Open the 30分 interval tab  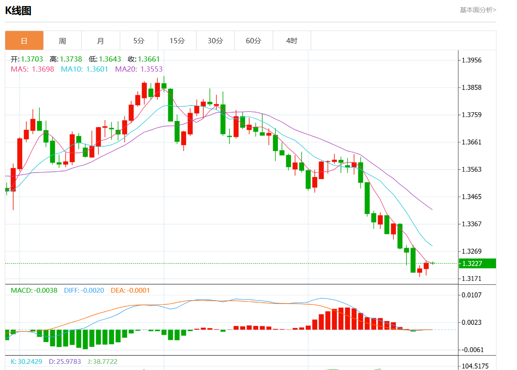pyautogui.click(x=215, y=41)
